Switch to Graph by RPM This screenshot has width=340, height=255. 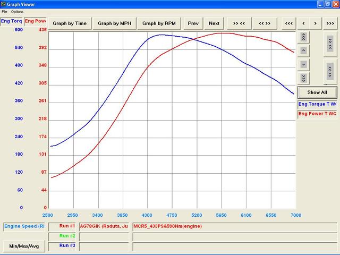coord(159,23)
